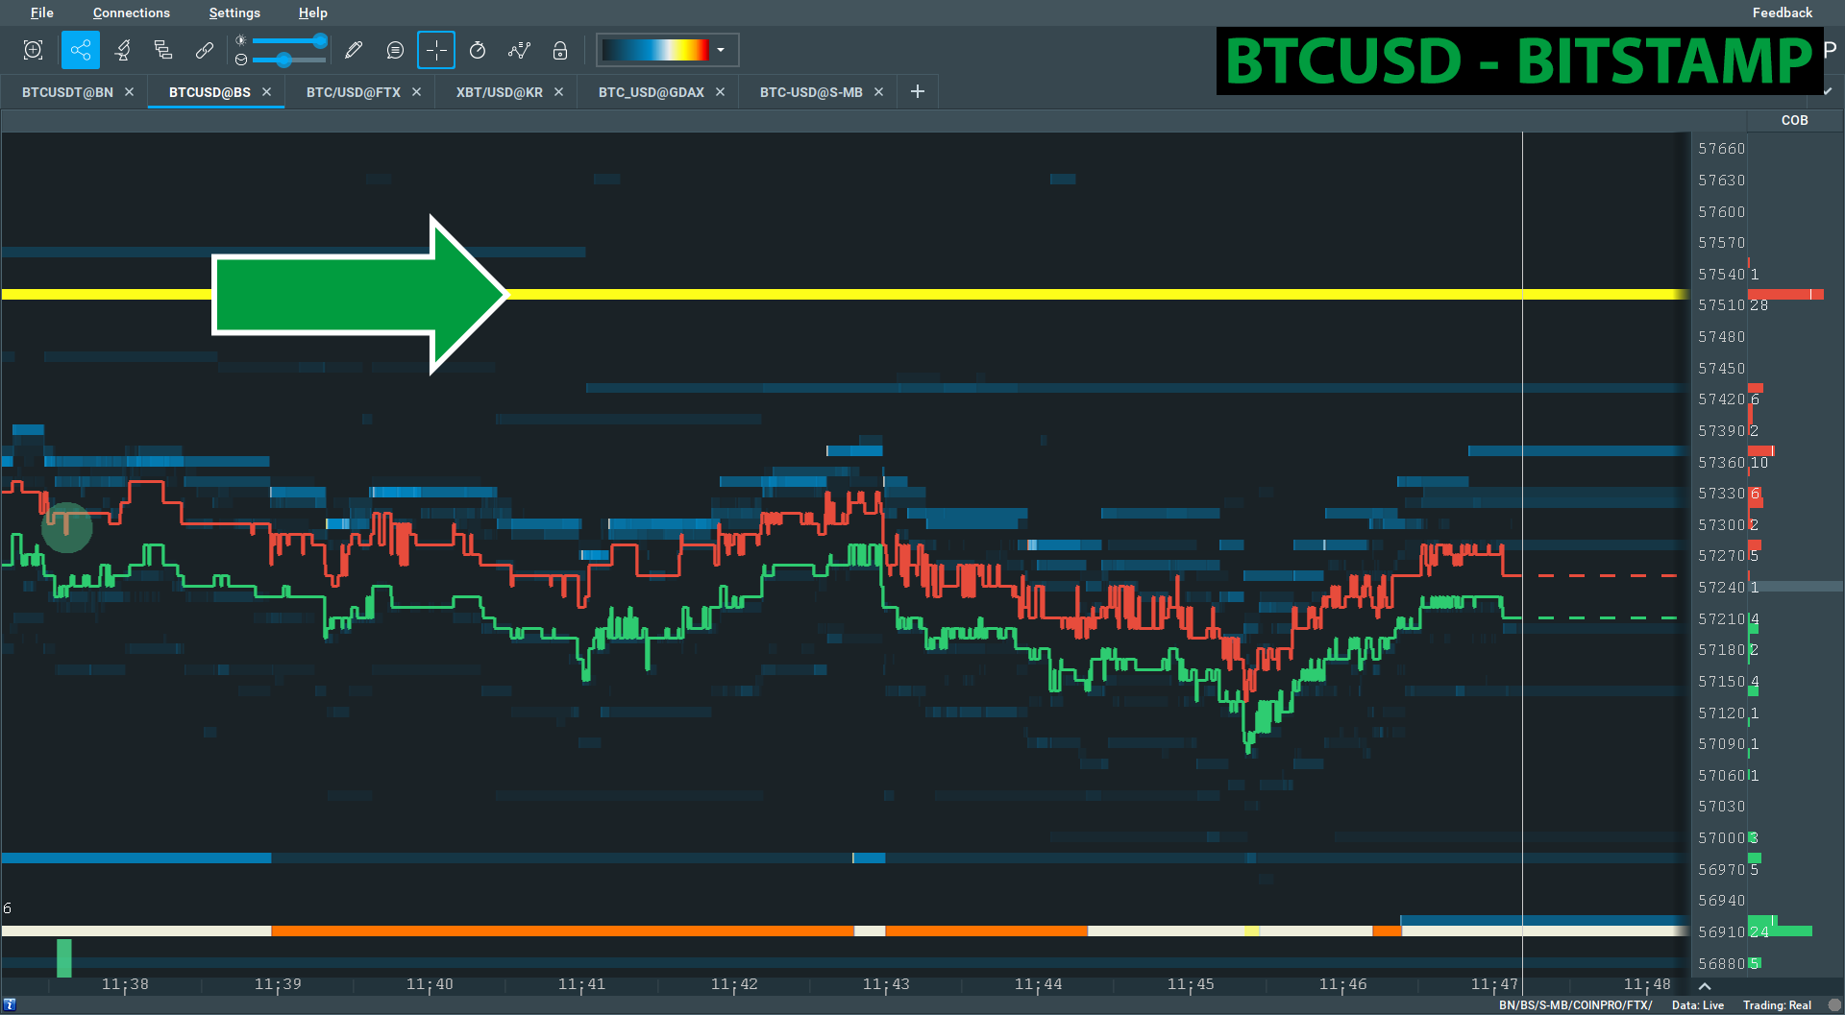Click the lower cutoff circle icon

click(241, 60)
